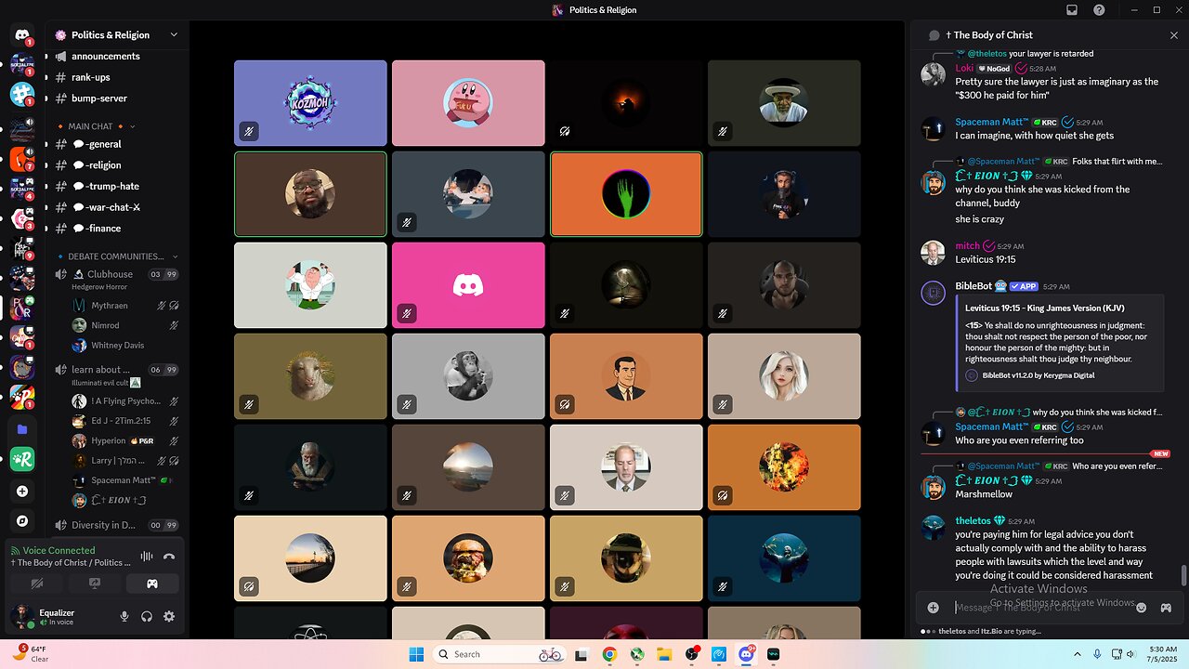The image size is (1189, 669).
Task: Open the blue folder icon in server list
Action: (x=22, y=429)
